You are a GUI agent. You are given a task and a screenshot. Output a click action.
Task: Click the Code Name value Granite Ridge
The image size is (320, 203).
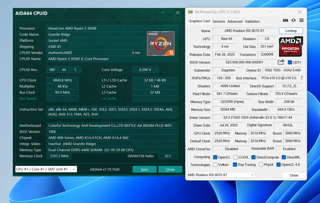(x=95, y=34)
